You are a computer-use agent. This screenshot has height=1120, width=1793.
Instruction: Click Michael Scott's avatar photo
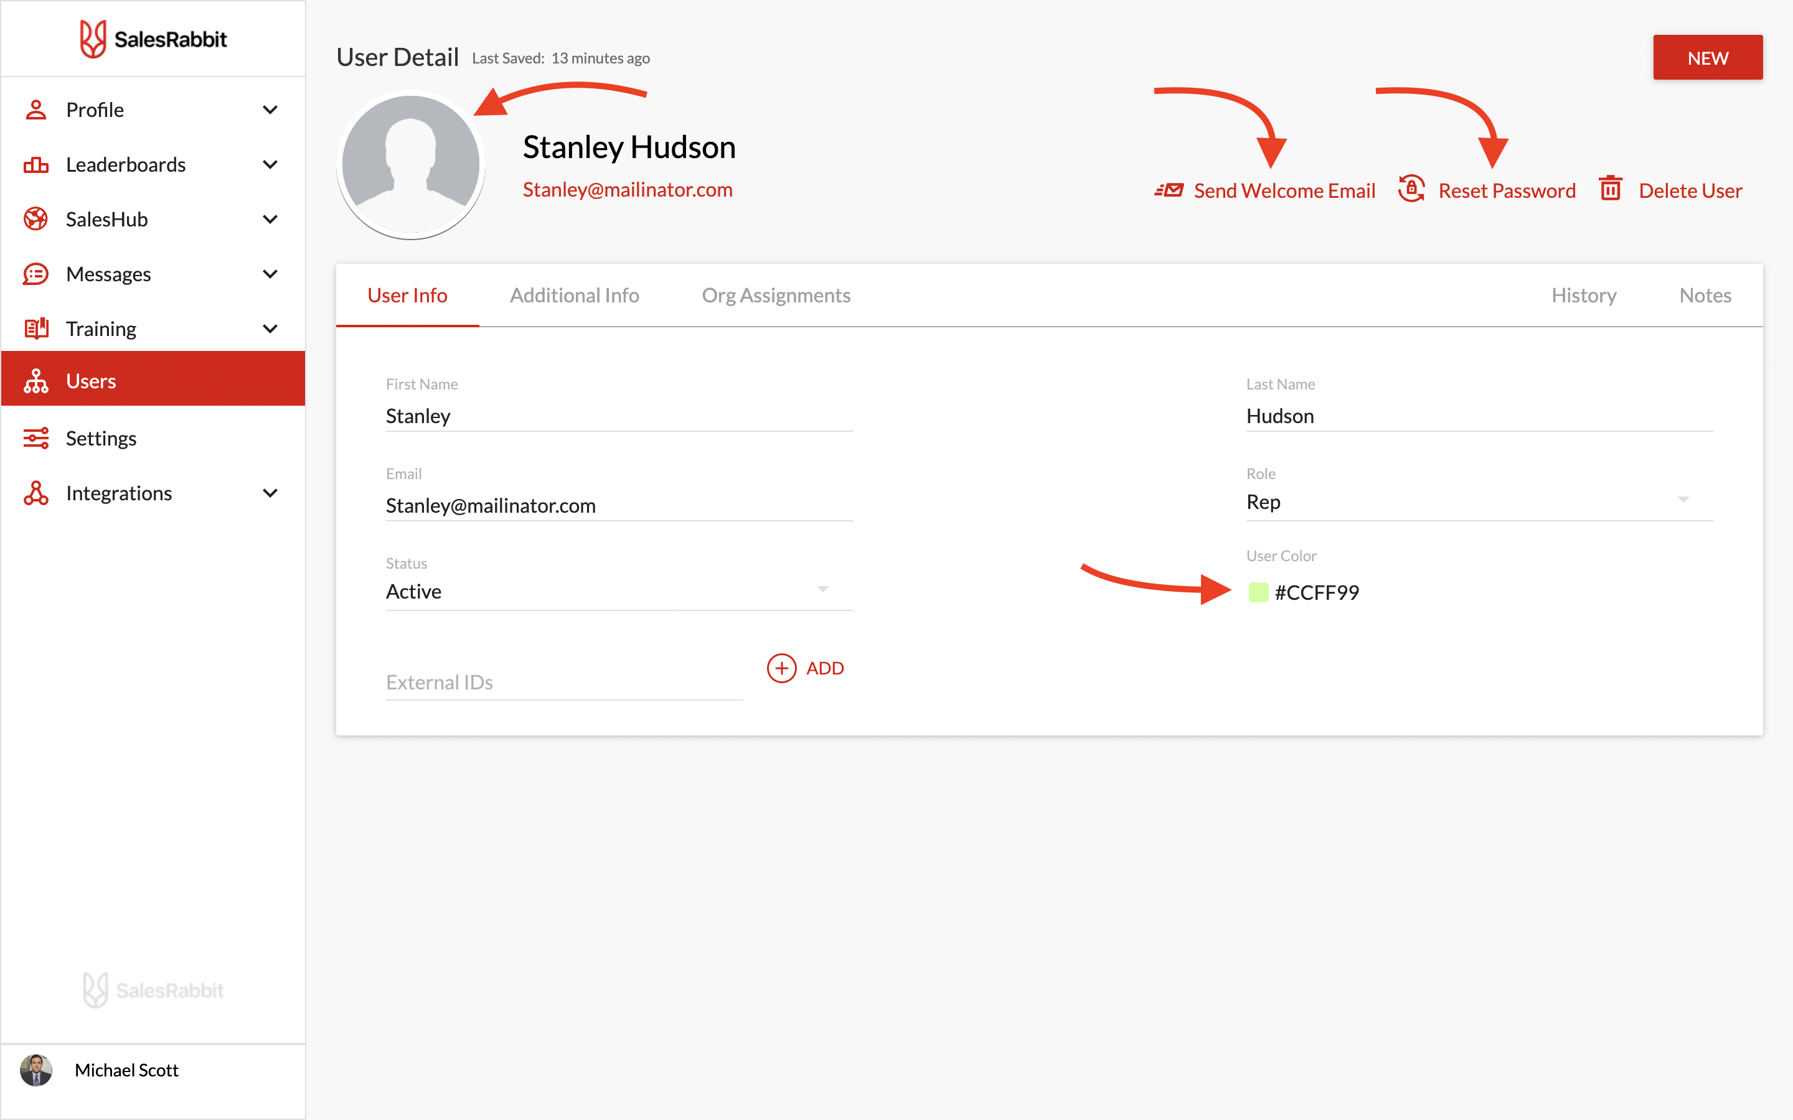click(x=36, y=1070)
